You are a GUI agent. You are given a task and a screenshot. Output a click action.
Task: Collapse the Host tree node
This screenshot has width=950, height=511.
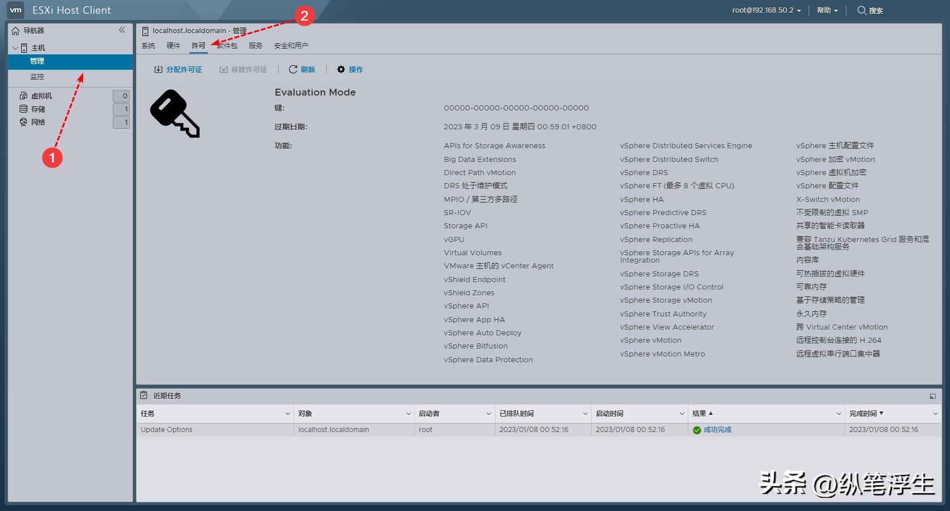[15, 48]
